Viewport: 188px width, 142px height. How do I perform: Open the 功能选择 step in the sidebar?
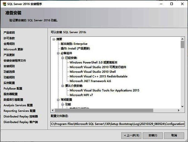coord(9,72)
